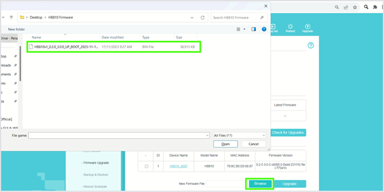This screenshot has width=384, height=192.
Task: Open file dialog help question mark
Action: pyautogui.click(x=264, y=29)
